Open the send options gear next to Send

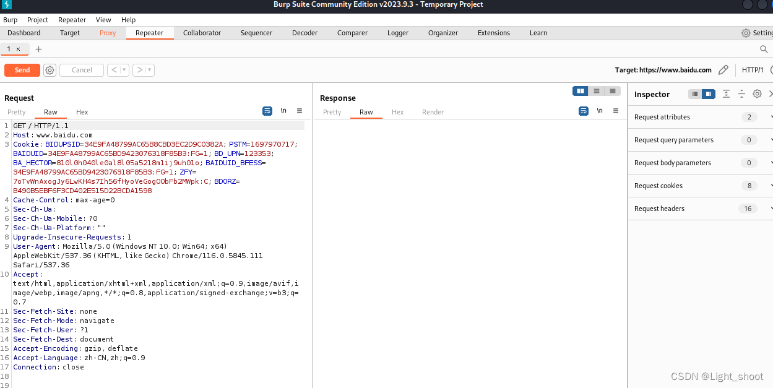pyautogui.click(x=50, y=70)
